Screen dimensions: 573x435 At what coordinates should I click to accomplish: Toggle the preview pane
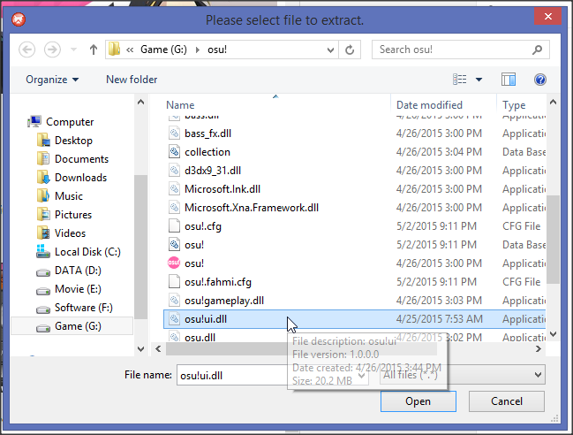pos(509,79)
